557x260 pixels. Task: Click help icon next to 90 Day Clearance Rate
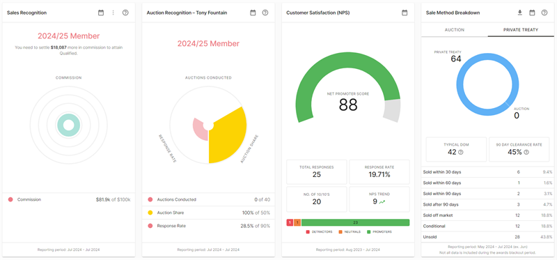(526, 152)
